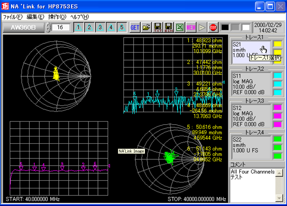
Task: Click bottom magenta swatch of trace 3
Action: [278, 124]
